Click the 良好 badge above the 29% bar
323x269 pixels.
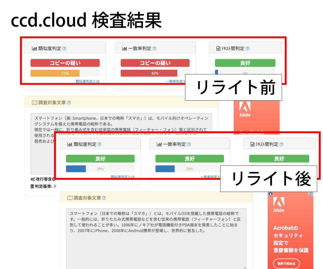click(x=100, y=159)
